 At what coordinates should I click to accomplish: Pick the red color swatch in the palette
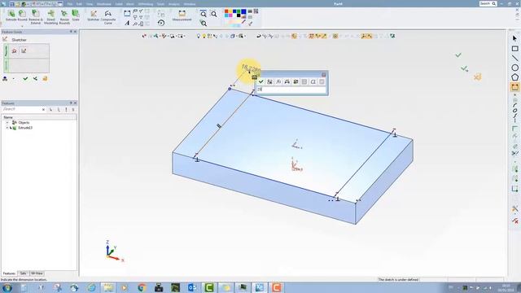(226, 11)
